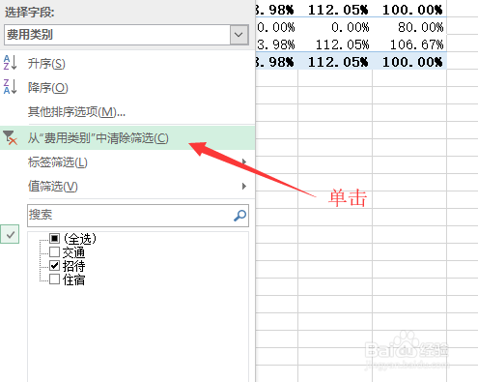The height and width of the screenshot is (382, 478).
Task: Select cell showing 80.00%
Action: 409,27
